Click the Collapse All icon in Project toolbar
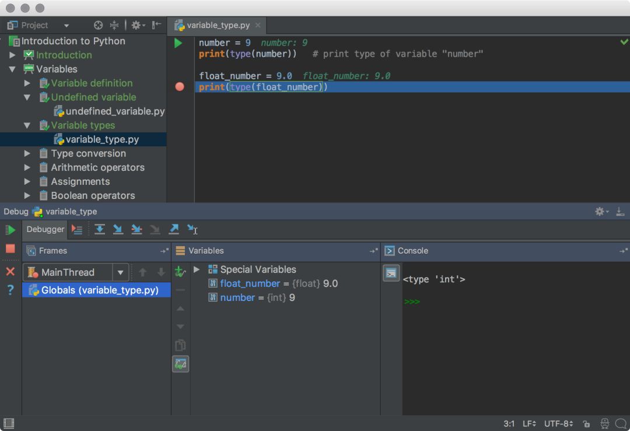 point(114,25)
